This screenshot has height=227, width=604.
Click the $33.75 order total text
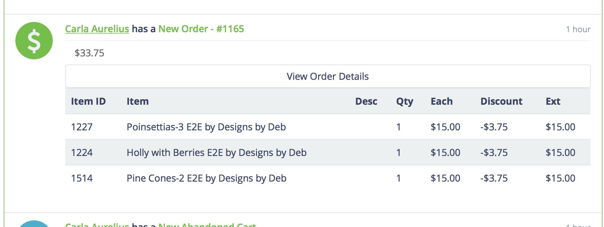coord(89,53)
